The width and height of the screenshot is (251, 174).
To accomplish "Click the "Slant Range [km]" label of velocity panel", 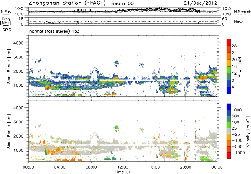I will tap(9, 131).
